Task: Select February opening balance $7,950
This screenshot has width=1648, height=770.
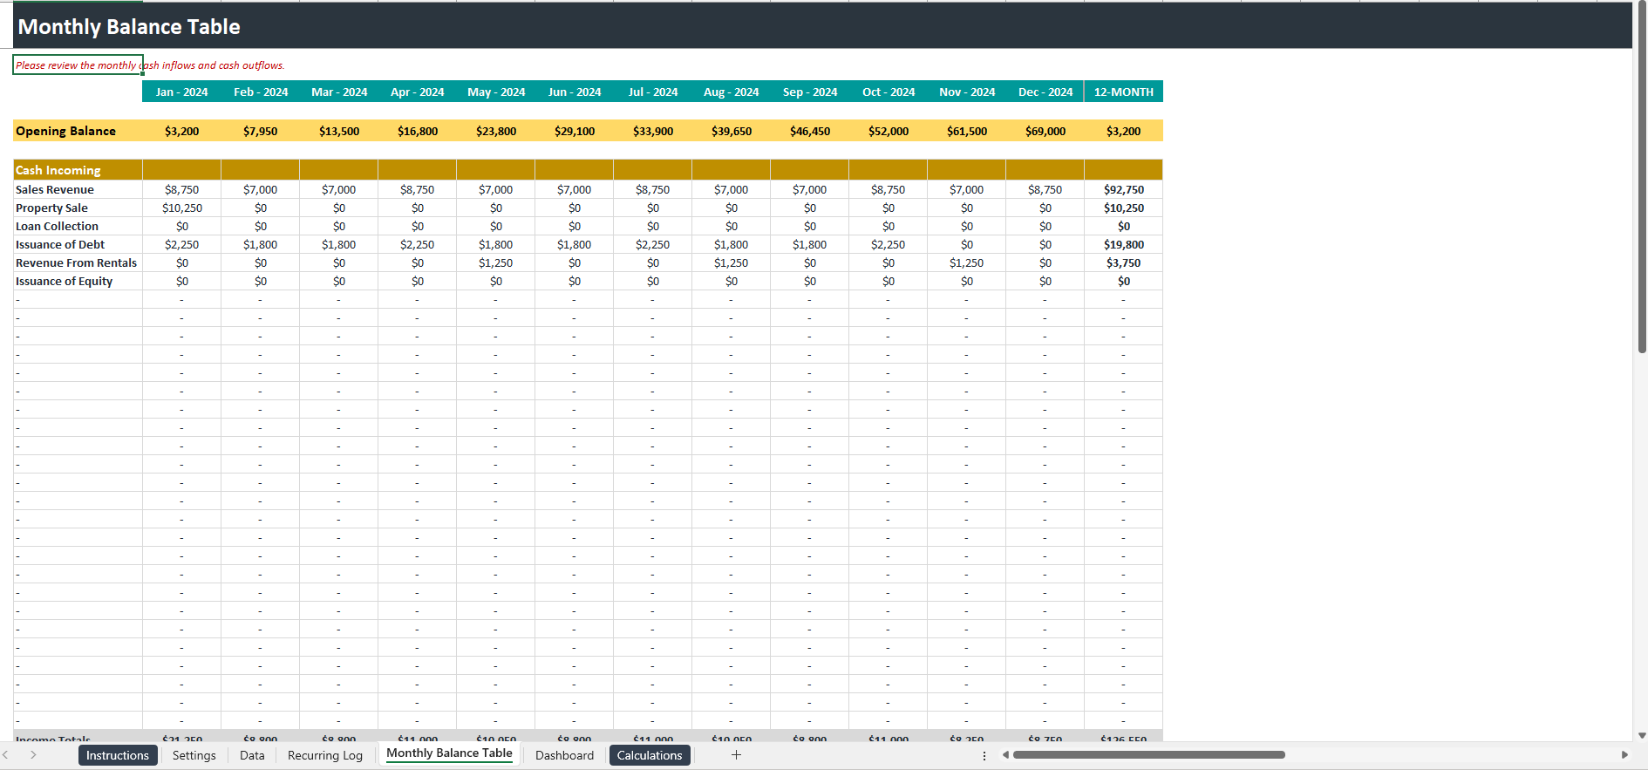Action: tap(261, 131)
